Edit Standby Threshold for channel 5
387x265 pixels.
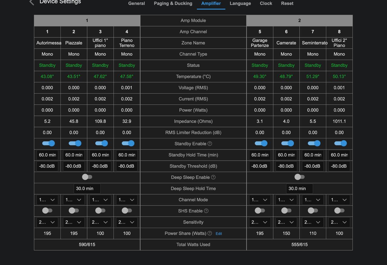pyautogui.click(x=260, y=166)
